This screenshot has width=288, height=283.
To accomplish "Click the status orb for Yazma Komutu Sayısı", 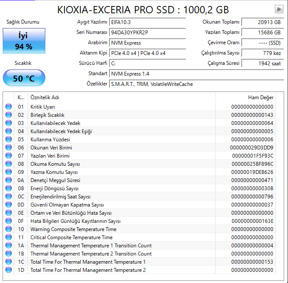I will [x=9, y=172].
